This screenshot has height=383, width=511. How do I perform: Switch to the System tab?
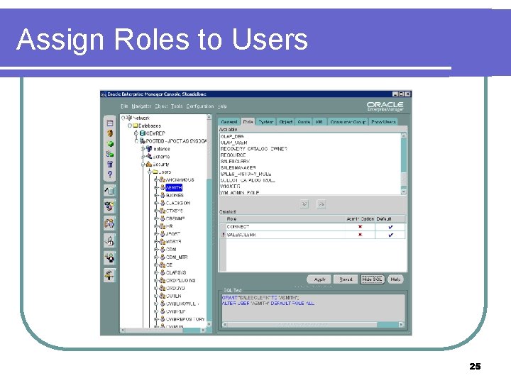(x=266, y=122)
